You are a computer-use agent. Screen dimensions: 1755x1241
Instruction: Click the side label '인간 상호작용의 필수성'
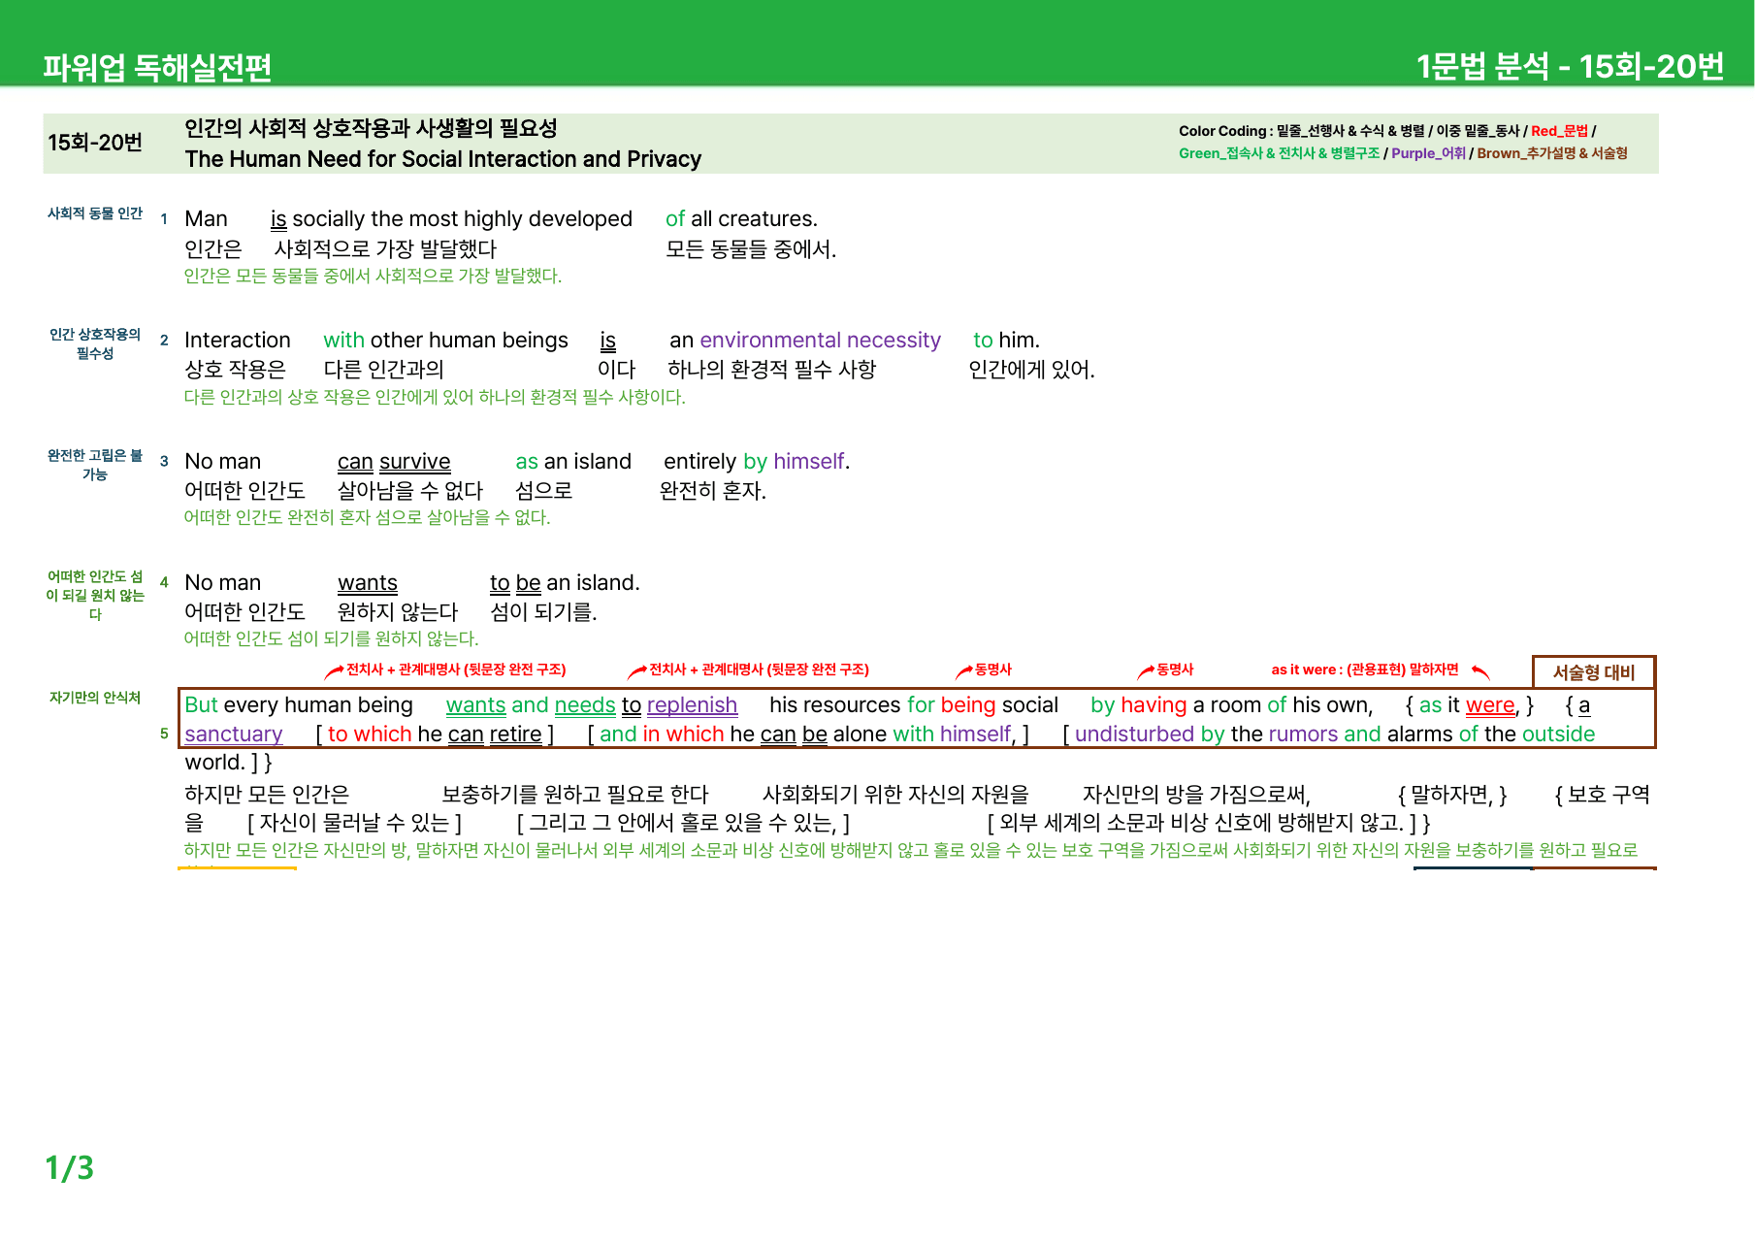pyautogui.click(x=95, y=343)
